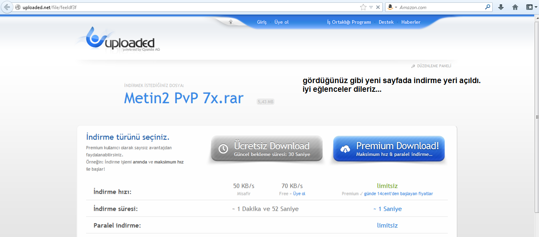Click the address bar URL field
The width and height of the screenshot is (539, 237).
click(x=190, y=7)
